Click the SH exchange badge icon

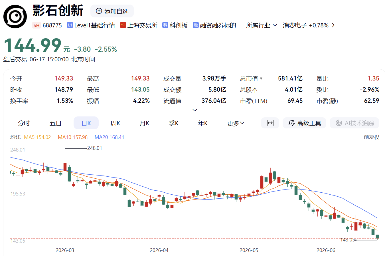click(x=36, y=25)
